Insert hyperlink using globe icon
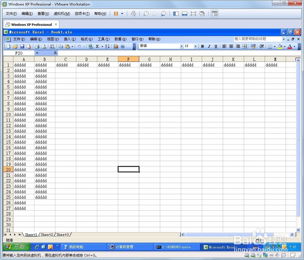Screen dimensions: 304x260 point(91,46)
